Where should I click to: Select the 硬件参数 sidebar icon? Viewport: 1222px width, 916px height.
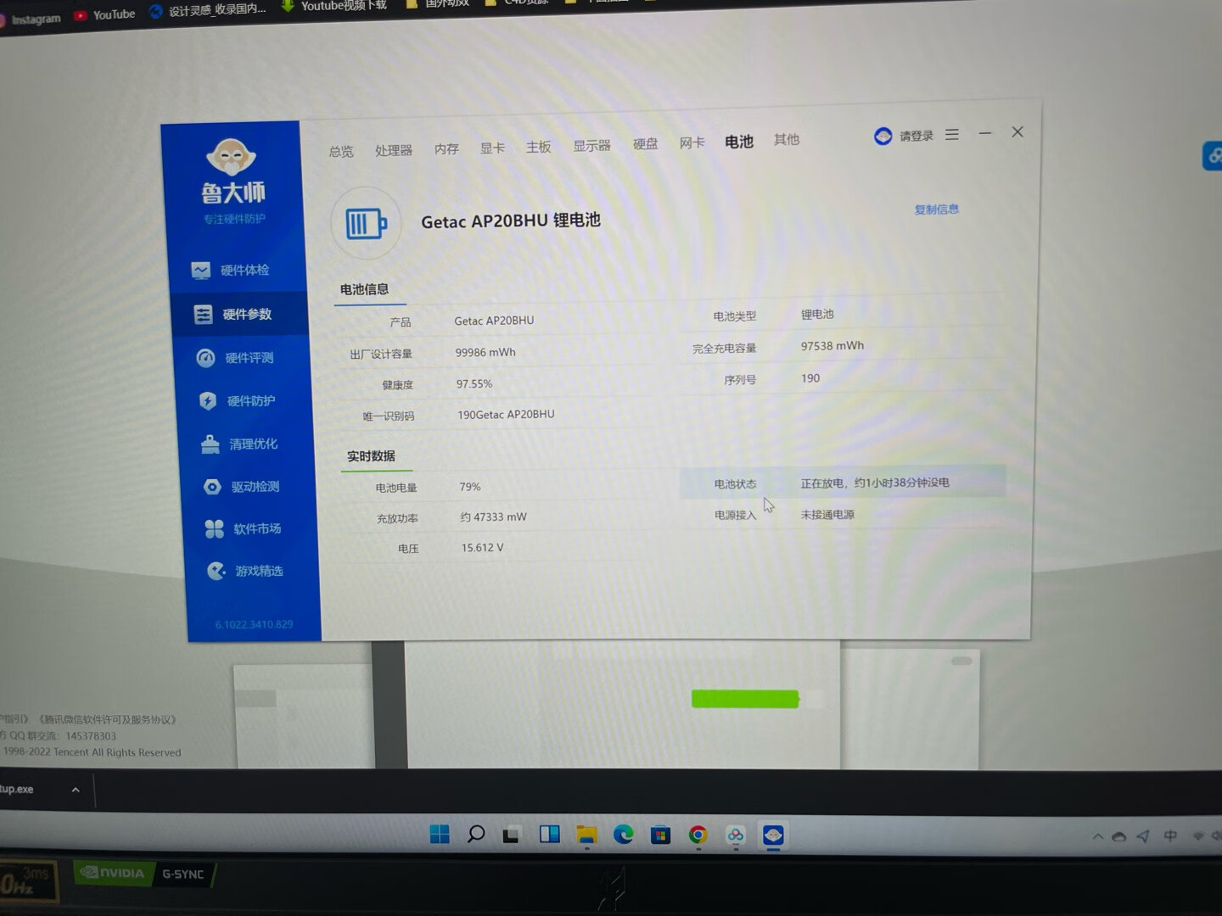coord(203,315)
